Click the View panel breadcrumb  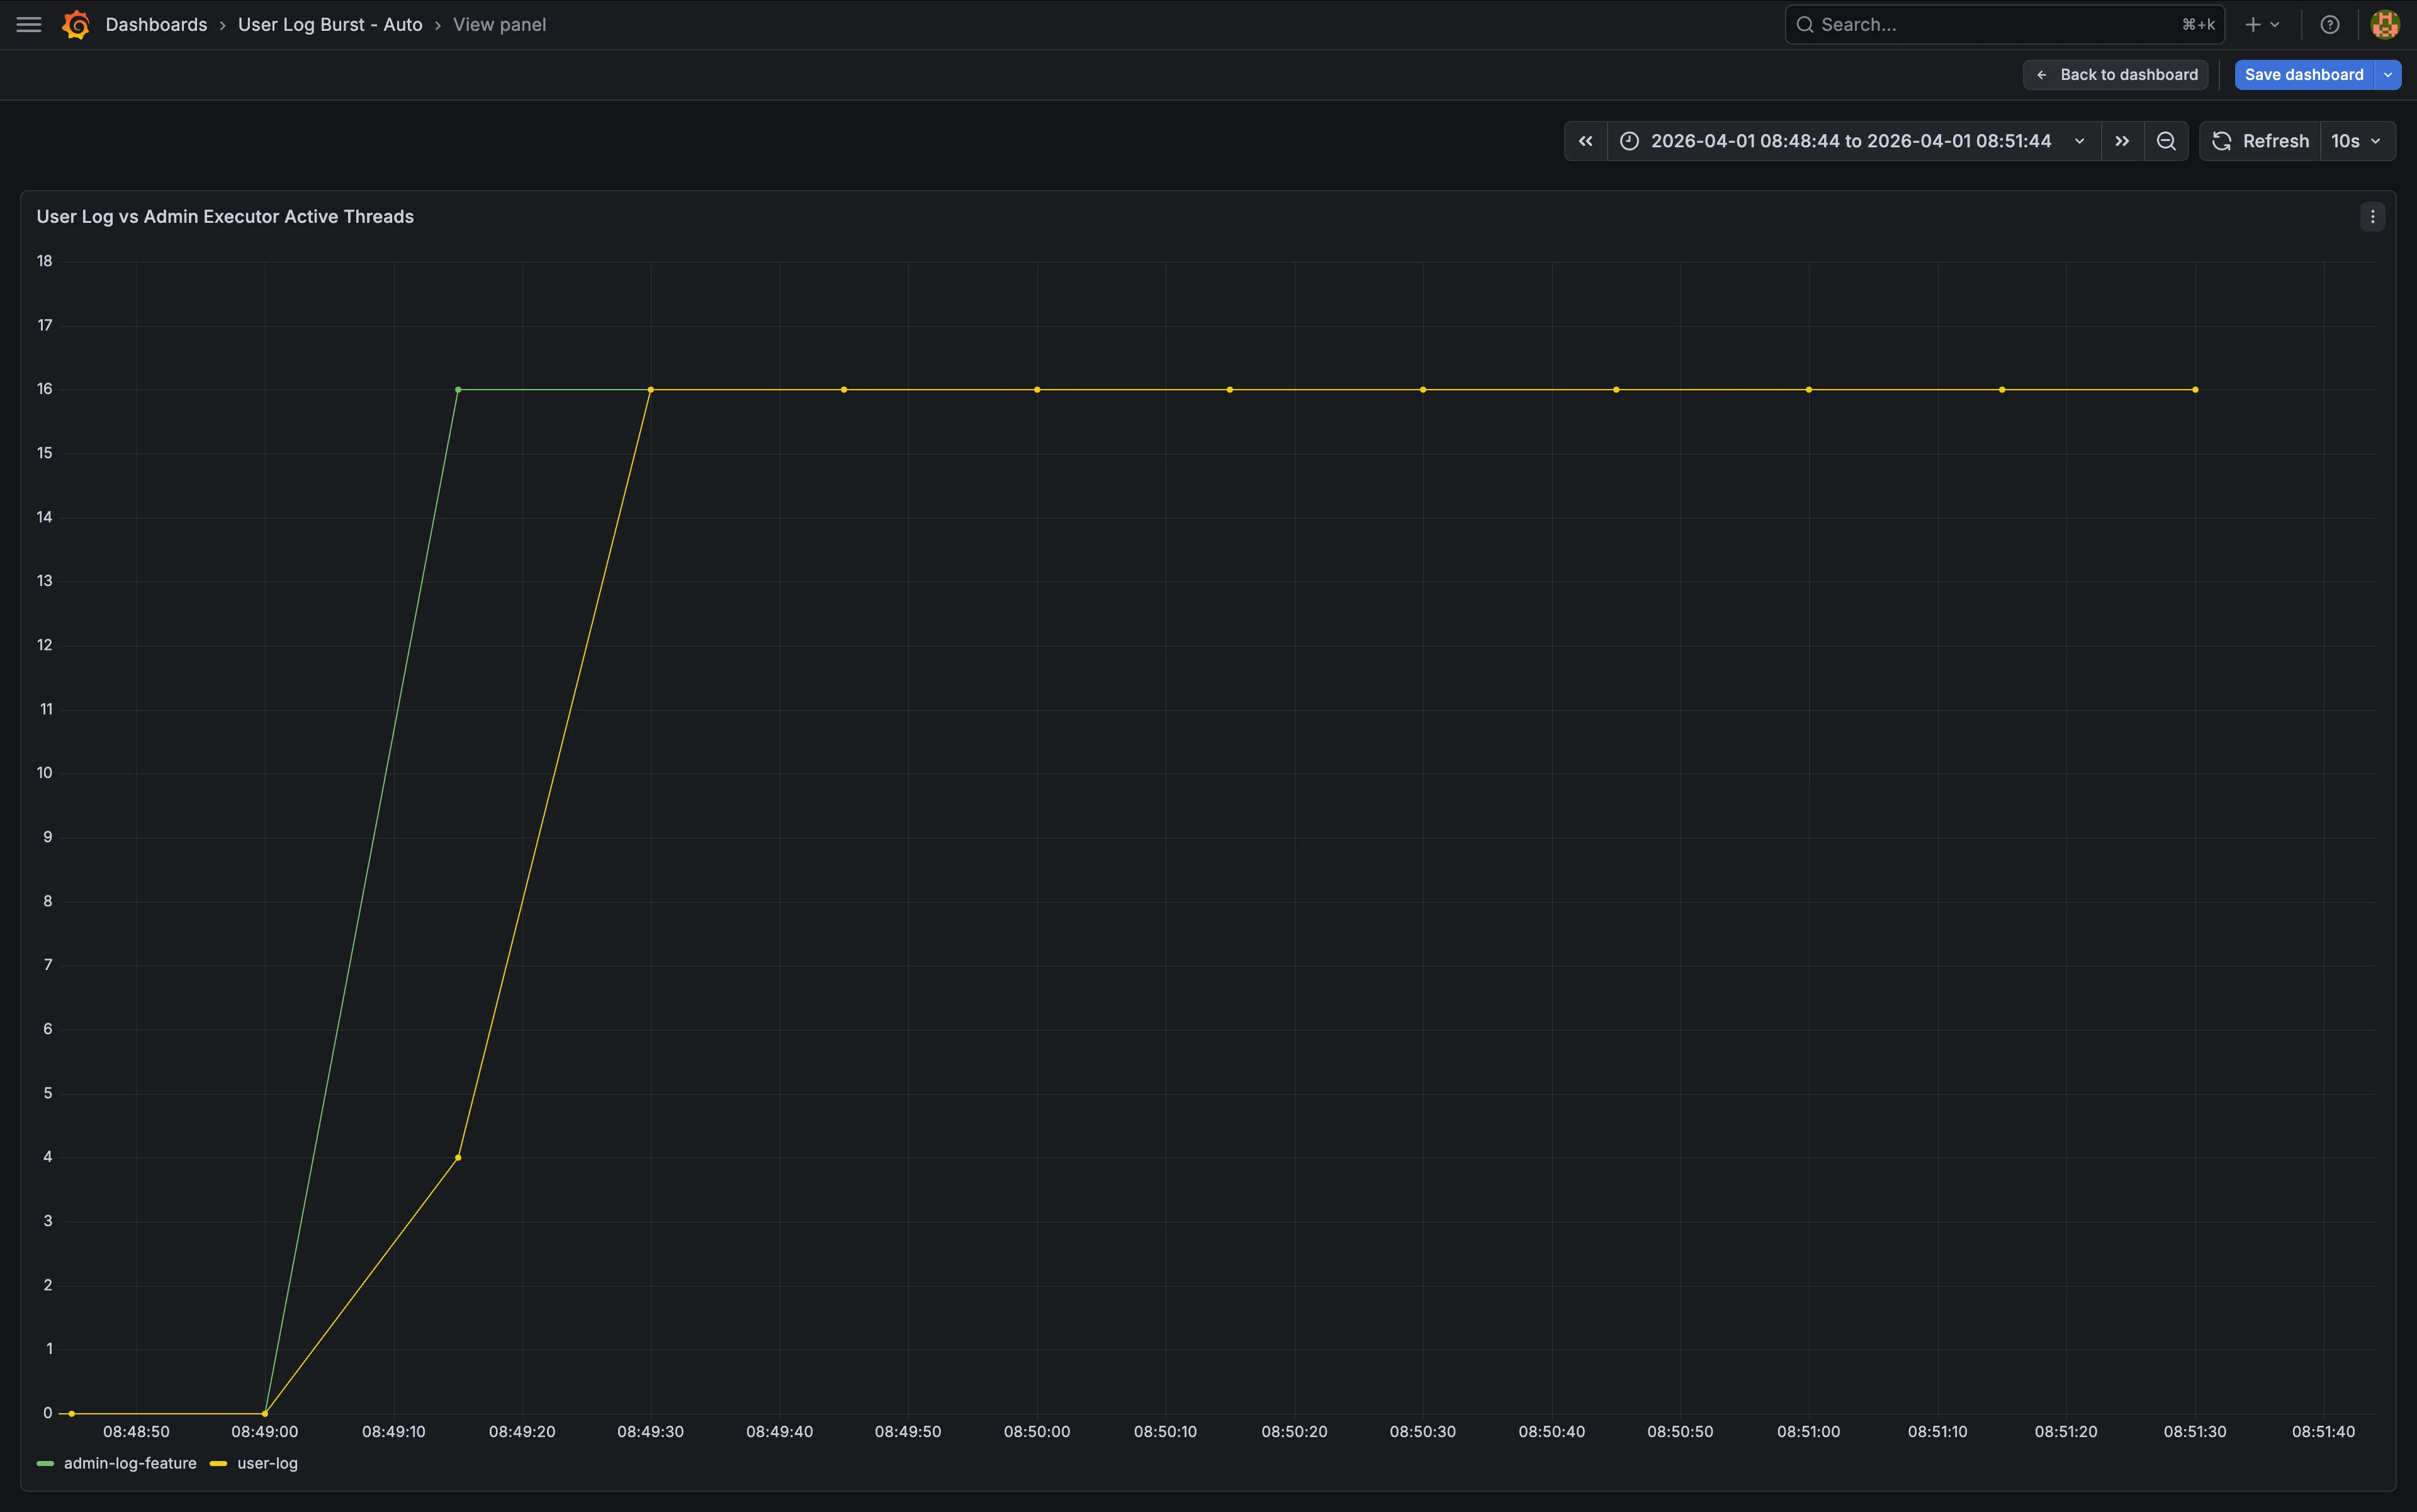(499, 25)
